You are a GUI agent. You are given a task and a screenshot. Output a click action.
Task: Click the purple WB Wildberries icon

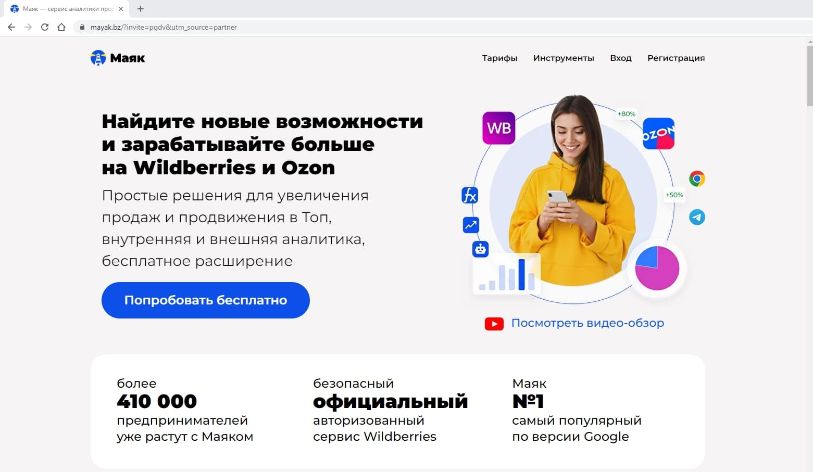(498, 128)
